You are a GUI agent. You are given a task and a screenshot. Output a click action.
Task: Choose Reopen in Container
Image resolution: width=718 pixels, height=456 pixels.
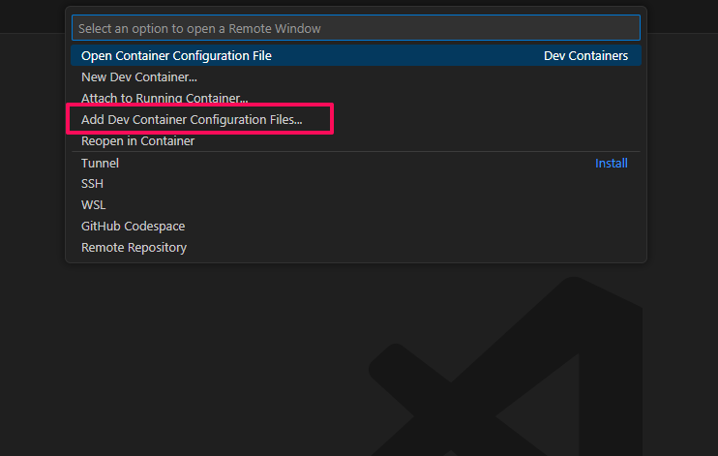[x=137, y=141]
